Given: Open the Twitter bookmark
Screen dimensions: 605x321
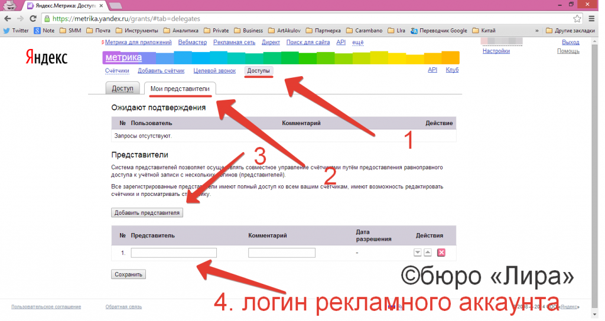Looking at the screenshot, I should pos(16,31).
